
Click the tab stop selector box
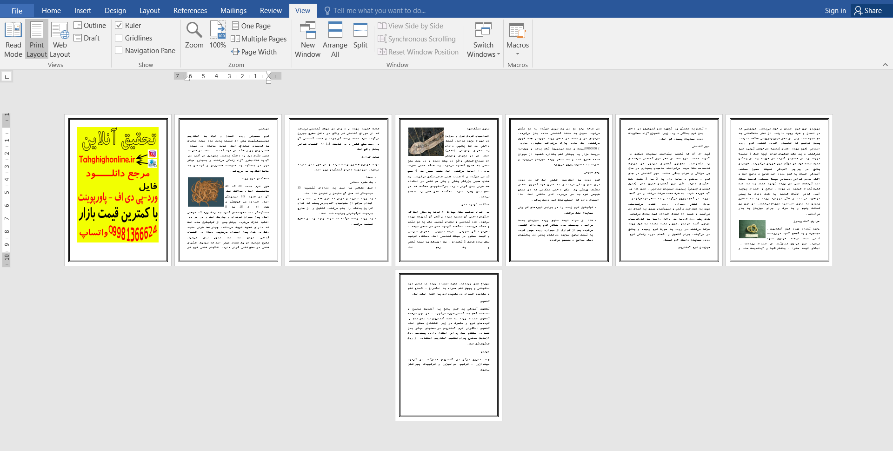(x=7, y=76)
